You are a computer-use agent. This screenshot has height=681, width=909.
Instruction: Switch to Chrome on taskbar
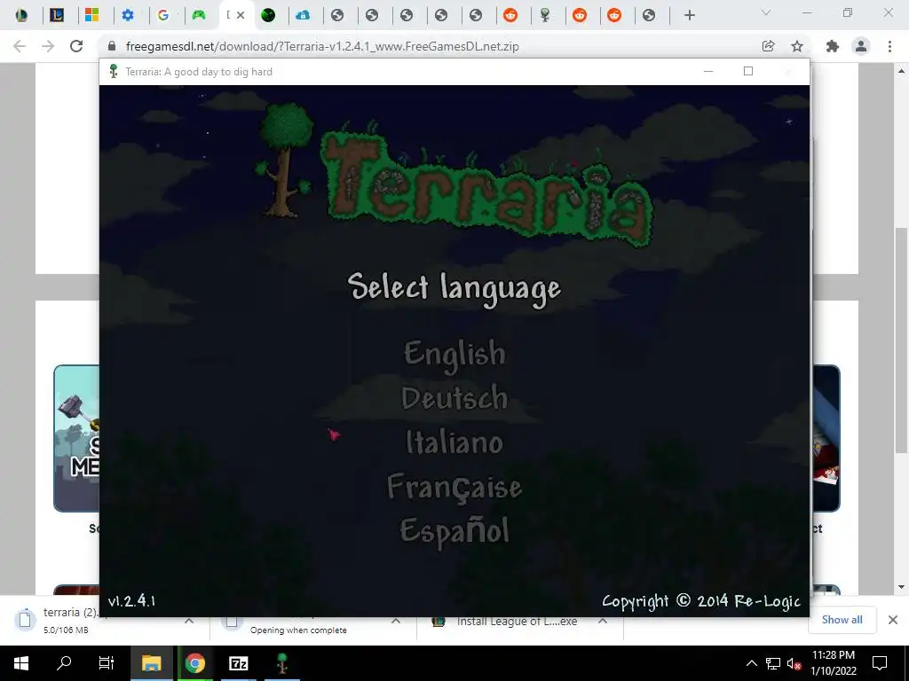click(194, 663)
